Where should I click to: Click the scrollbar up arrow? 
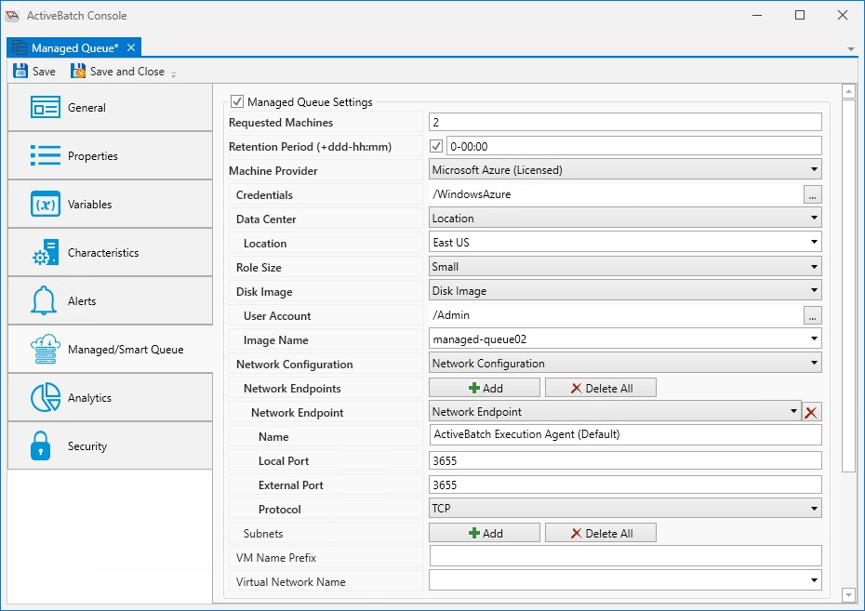tap(848, 91)
